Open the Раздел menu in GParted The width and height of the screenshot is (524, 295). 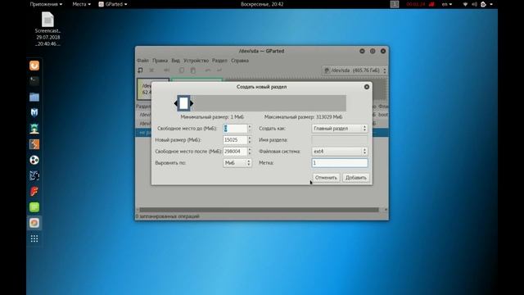(220, 61)
